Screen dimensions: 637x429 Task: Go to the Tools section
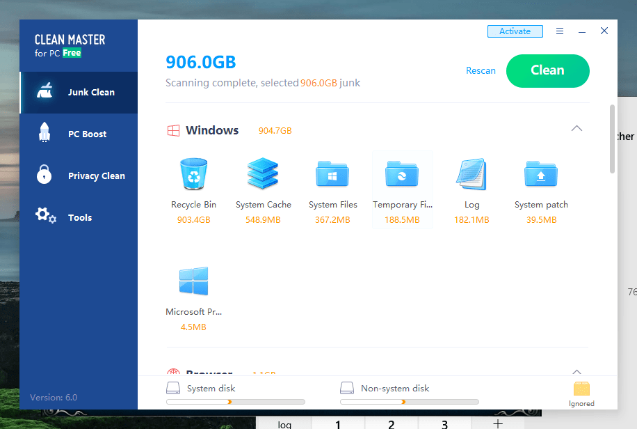tap(79, 217)
